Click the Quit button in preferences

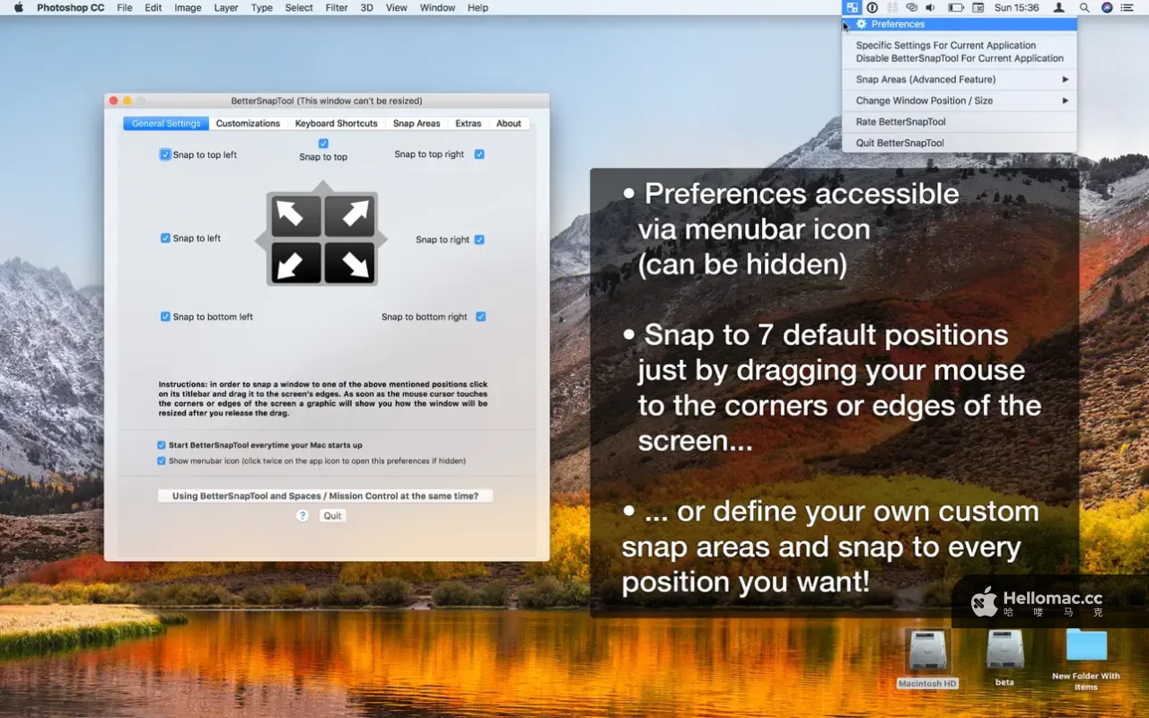click(332, 516)
